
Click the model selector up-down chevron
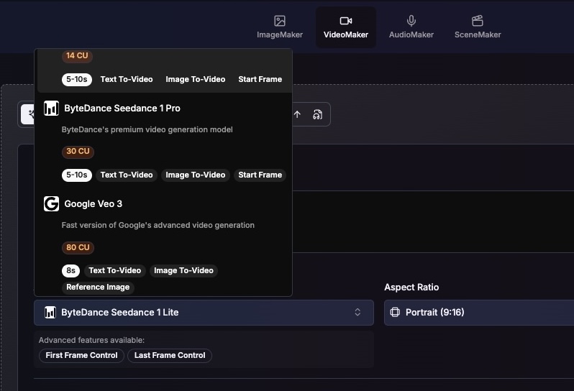point(357,312)
